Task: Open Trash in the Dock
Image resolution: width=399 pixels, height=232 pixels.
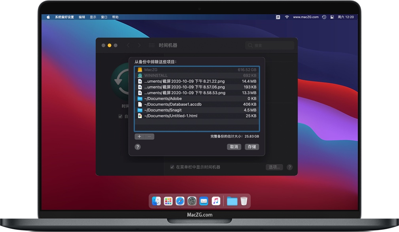Action: (x=244, y=201)
